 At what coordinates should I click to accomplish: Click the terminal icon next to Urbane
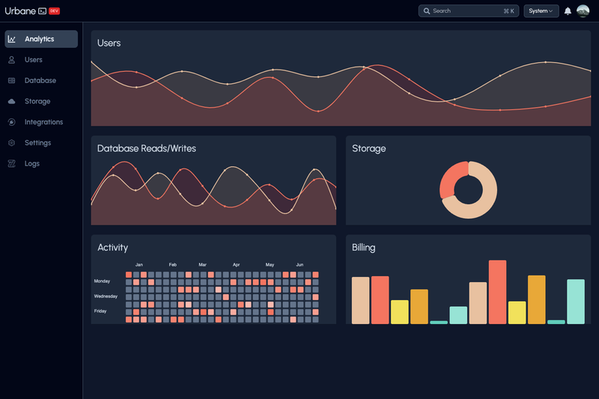(x=43, y=11)
